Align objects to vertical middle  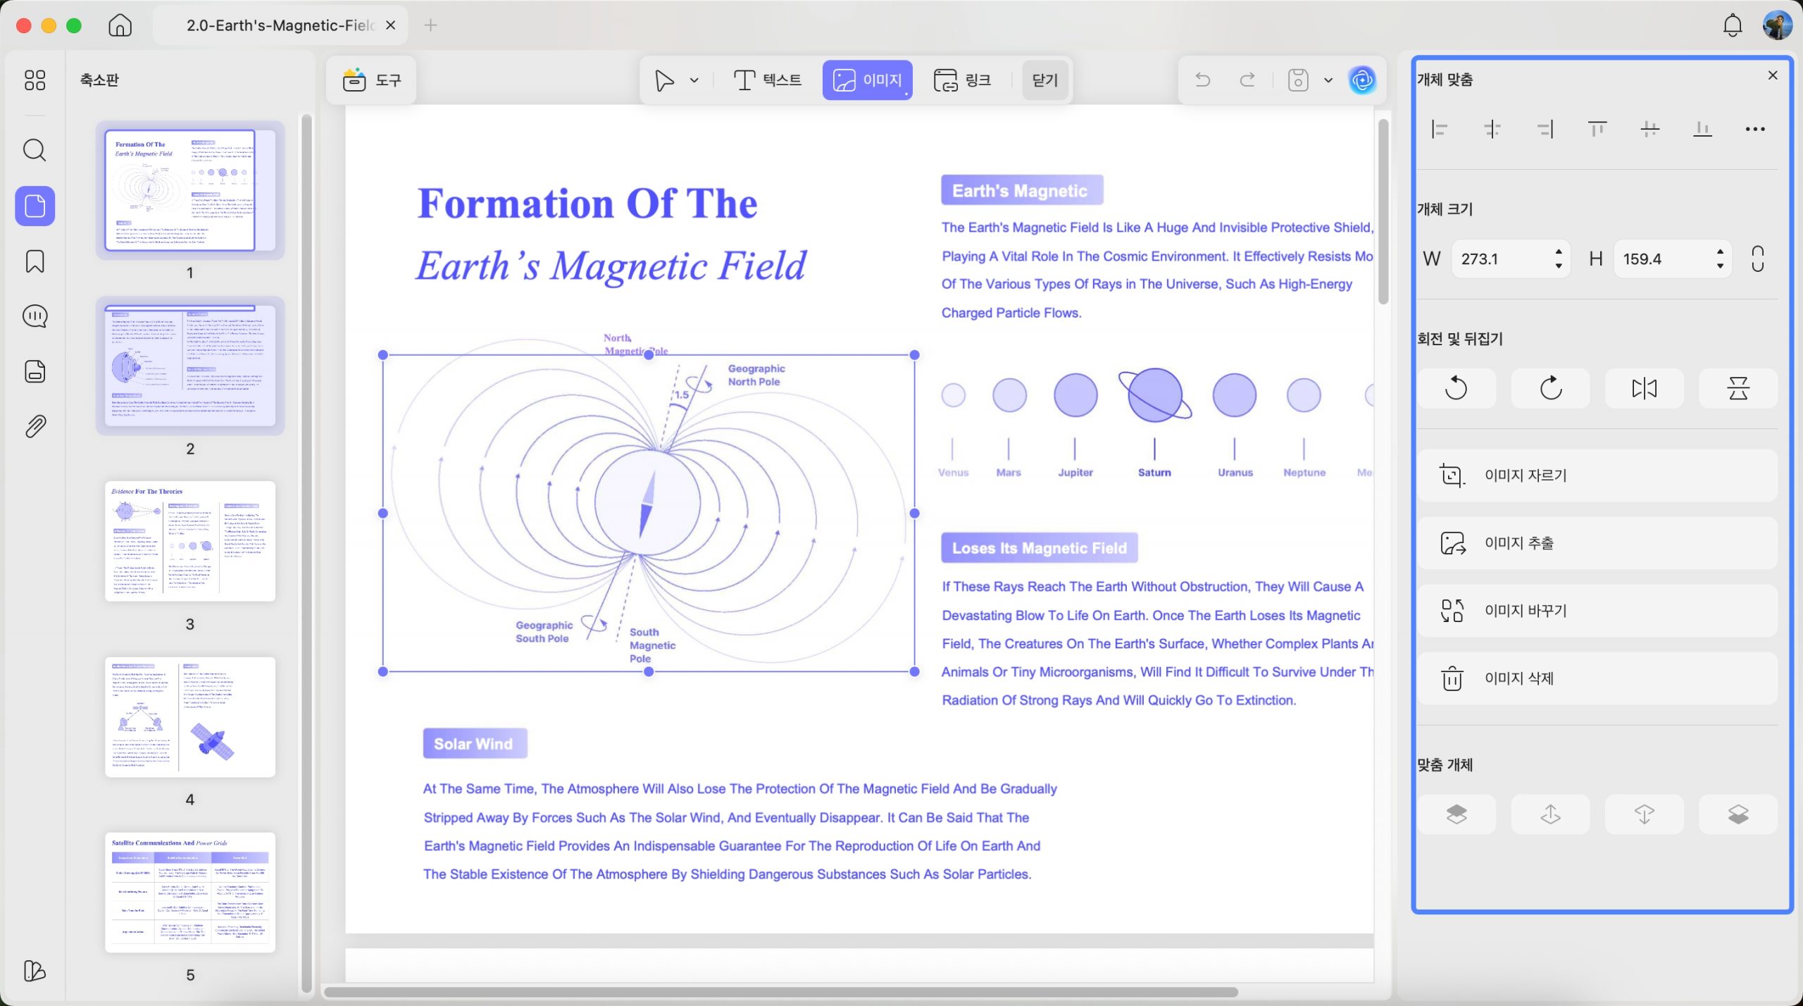click(x=1650, y=129)
